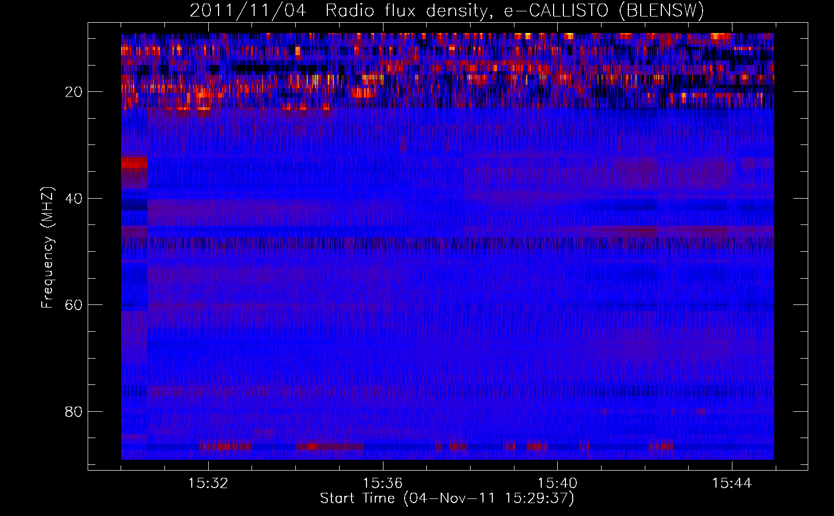
Task: Click the 15:32 time tick label
Action: pos(208,483)
